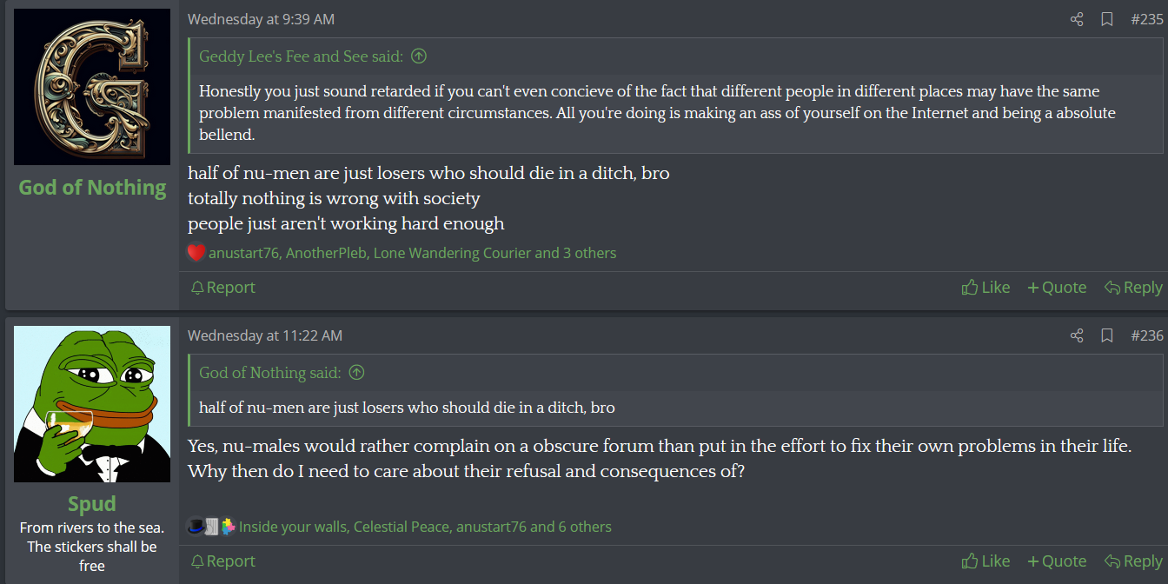Open Spud username link

[x=92, y=504]
